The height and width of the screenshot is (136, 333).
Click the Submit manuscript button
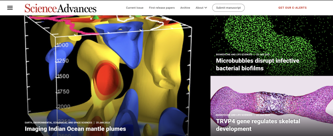pos(228,8)
